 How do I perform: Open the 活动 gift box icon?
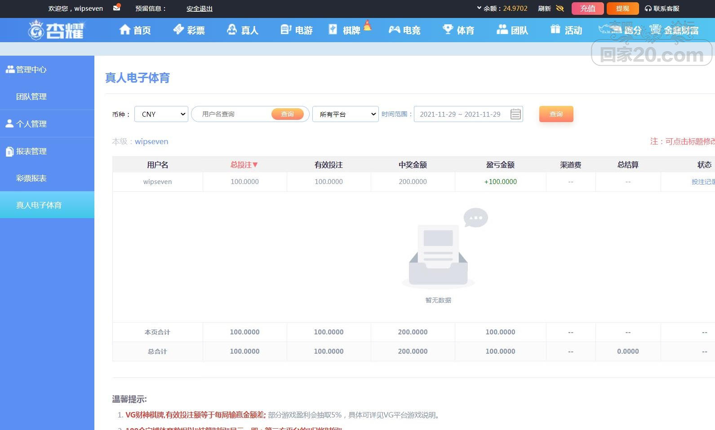click(555, 30)
